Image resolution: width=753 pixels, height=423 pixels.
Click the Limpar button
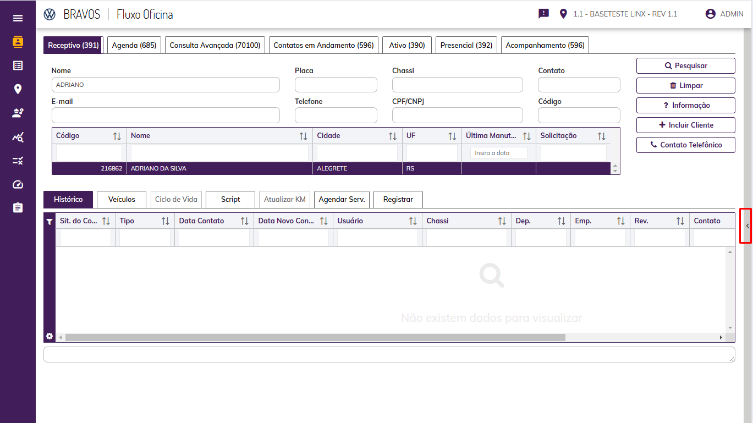coord(686,85)
